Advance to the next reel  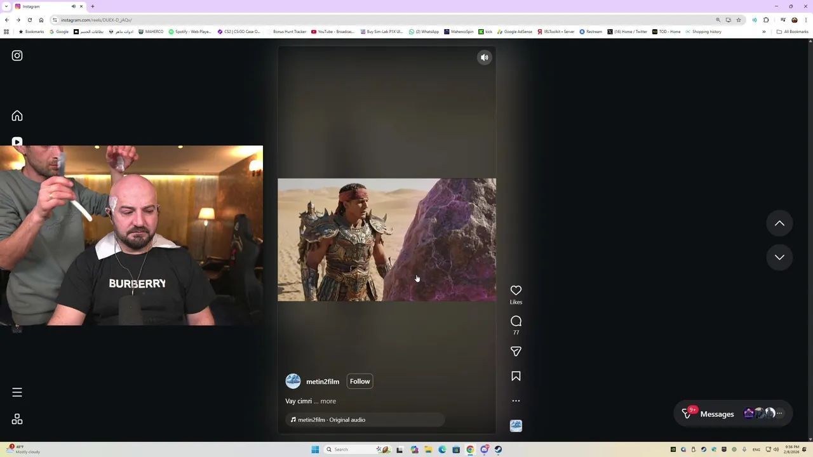click(x=779, y=257)
